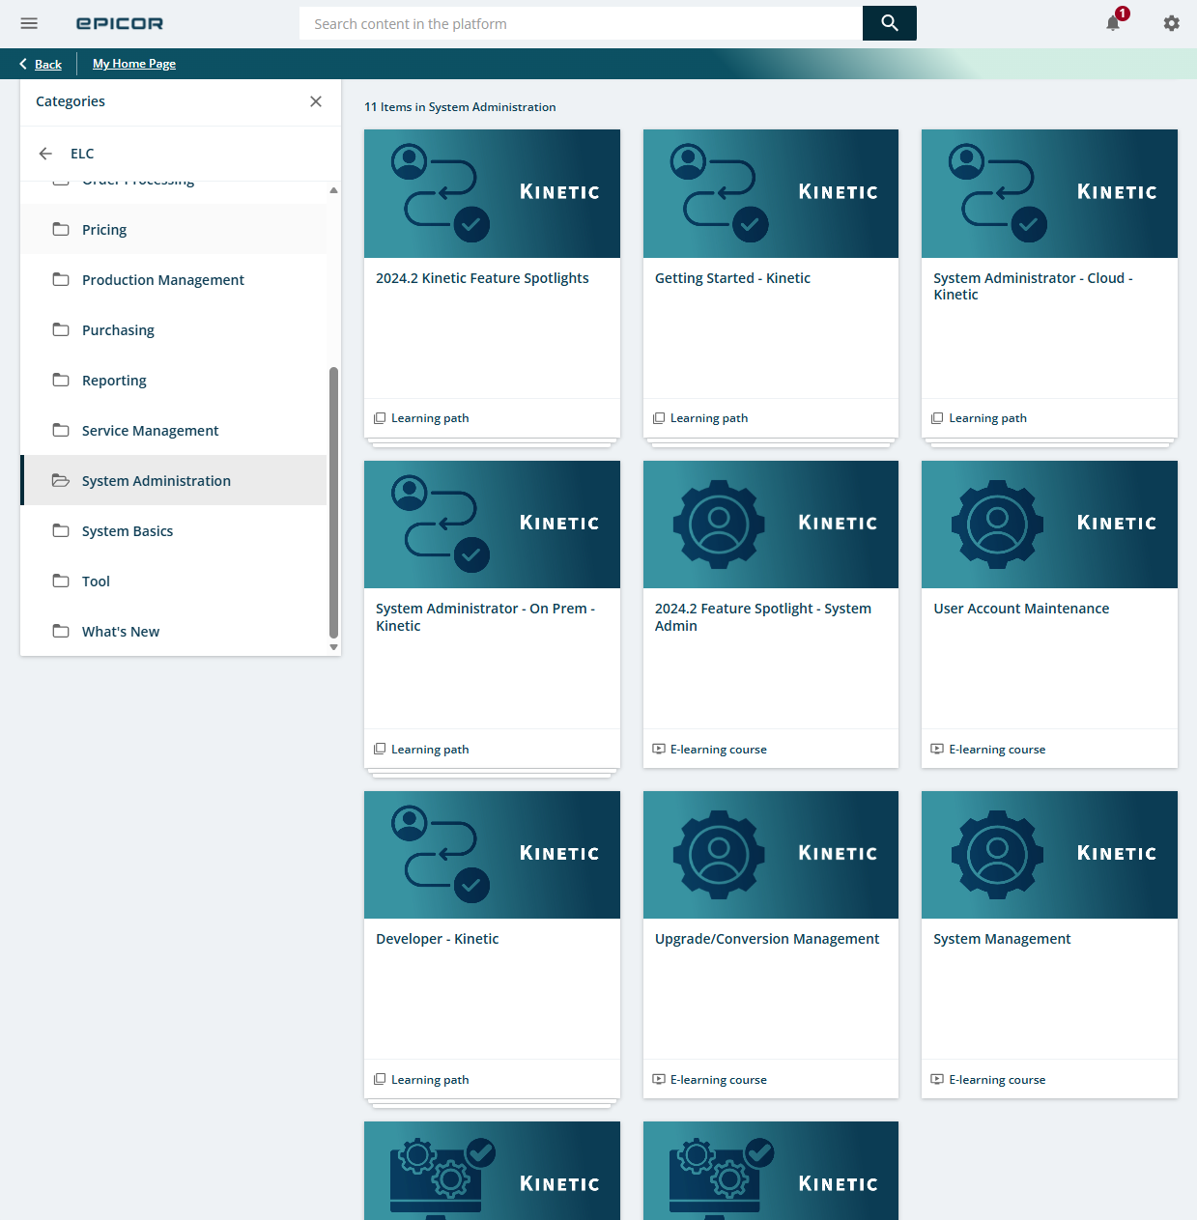This screenshot has width=1197, height=1220.
Task: Click the search content input field
Action: [581, 23]
